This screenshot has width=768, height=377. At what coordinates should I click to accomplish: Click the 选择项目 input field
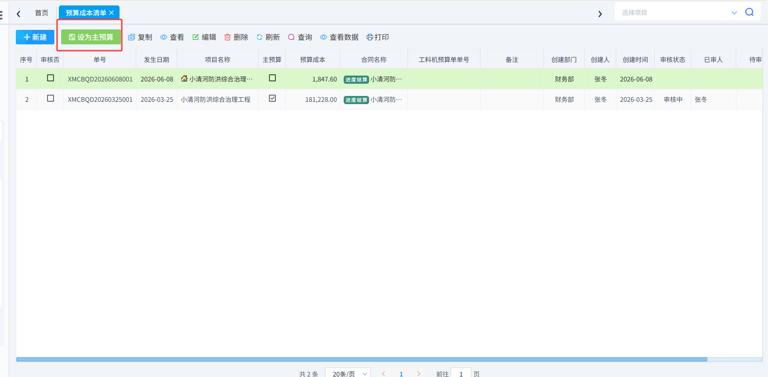675,12
